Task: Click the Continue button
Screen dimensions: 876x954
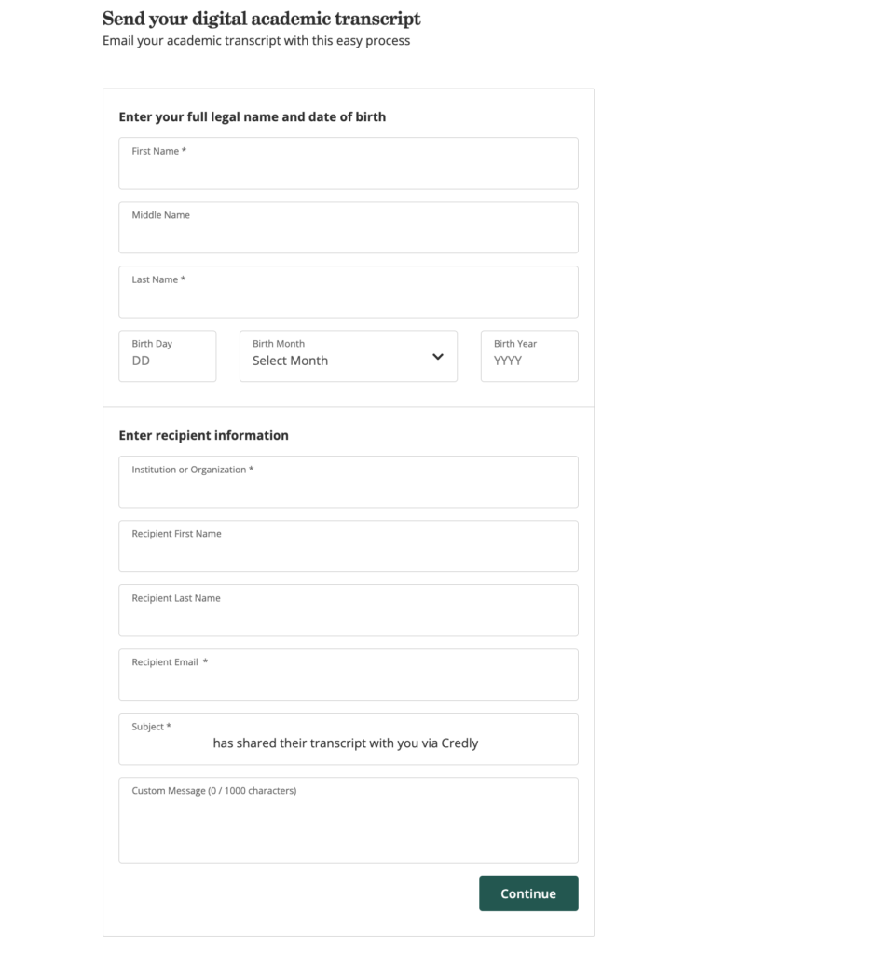Action: point(528,893)
